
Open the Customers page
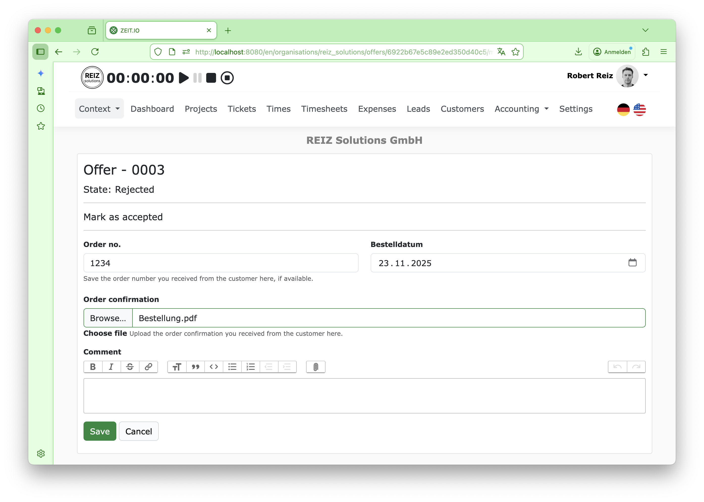point(462,109)
